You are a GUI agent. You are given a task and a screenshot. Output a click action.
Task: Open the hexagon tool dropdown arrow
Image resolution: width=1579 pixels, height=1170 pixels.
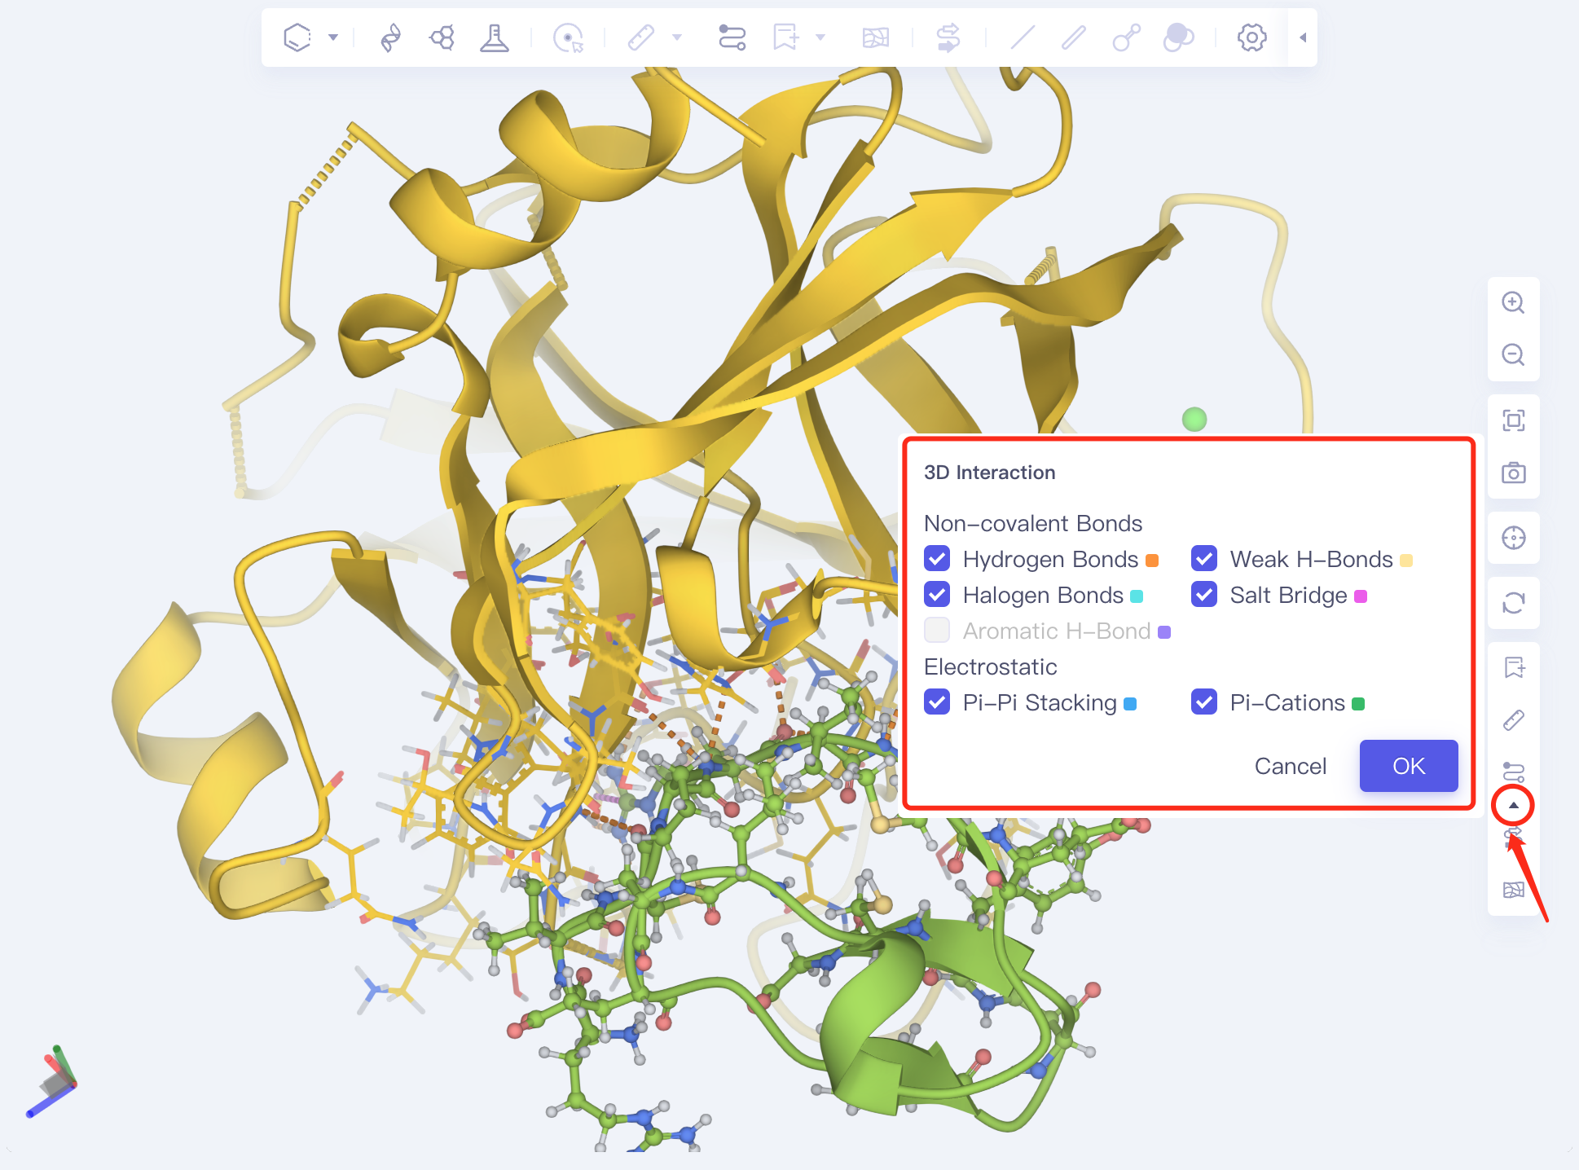point(333,37)
